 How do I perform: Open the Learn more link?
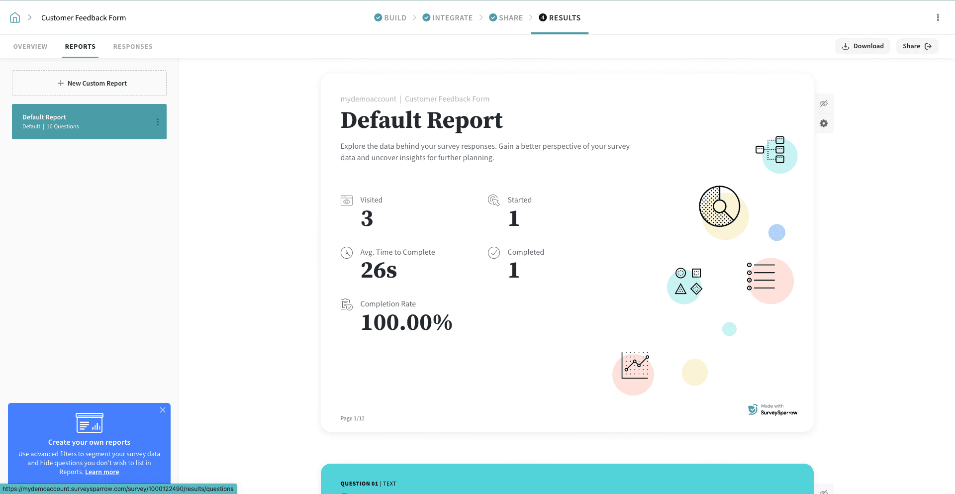(x=102, y=472)
